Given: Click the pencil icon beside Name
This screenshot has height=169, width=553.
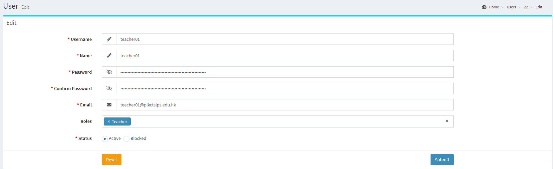Looking at the screenshot, I should coord(109,56).
